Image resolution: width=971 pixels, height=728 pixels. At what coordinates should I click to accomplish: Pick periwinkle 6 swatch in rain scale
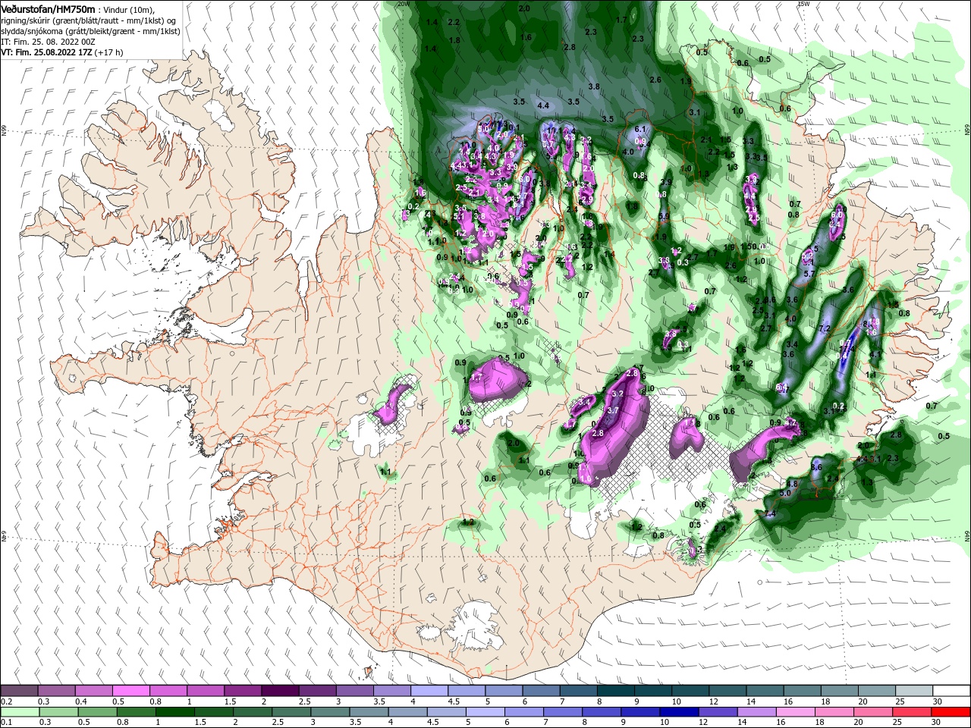[x=524, y=712]
